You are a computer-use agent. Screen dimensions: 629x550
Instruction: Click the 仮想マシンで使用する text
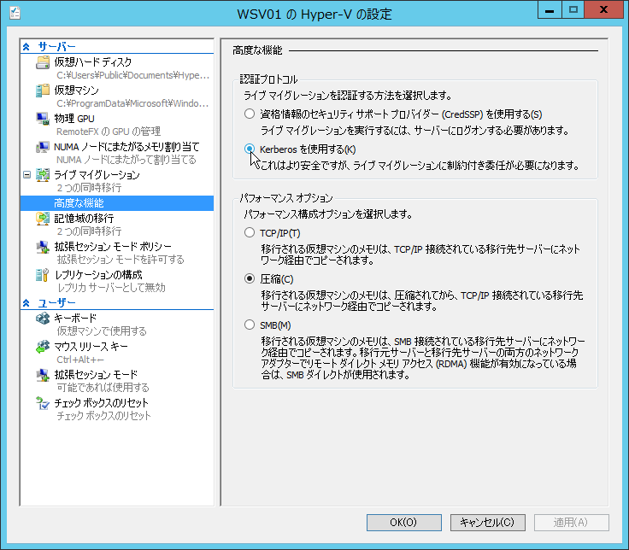click(102, 331)
